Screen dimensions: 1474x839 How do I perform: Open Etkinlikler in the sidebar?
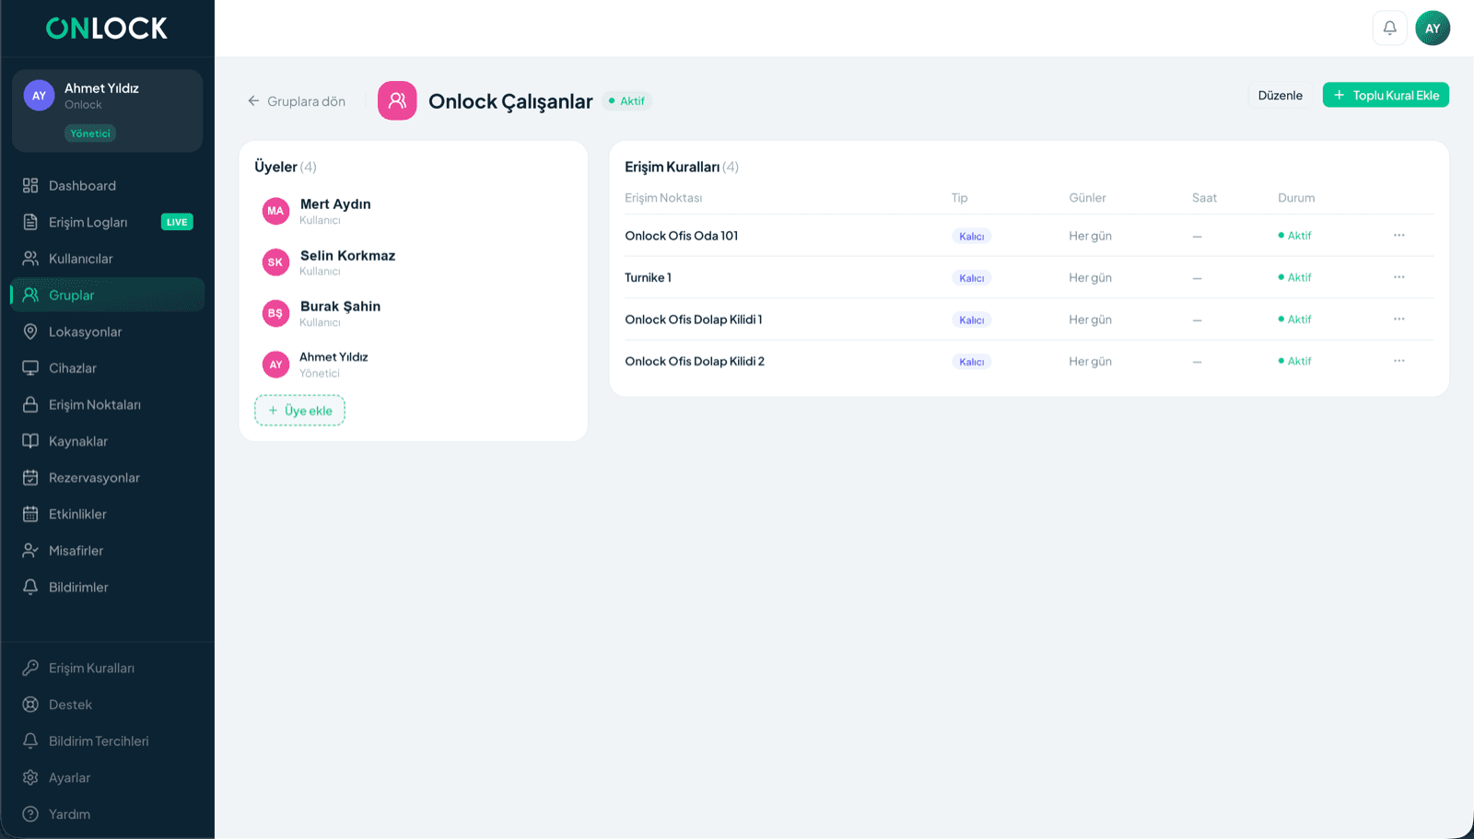[x=107, y=514]
